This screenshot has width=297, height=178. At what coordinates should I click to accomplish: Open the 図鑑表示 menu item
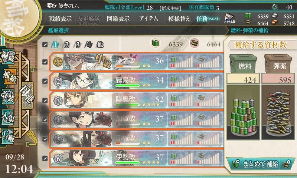118,19
